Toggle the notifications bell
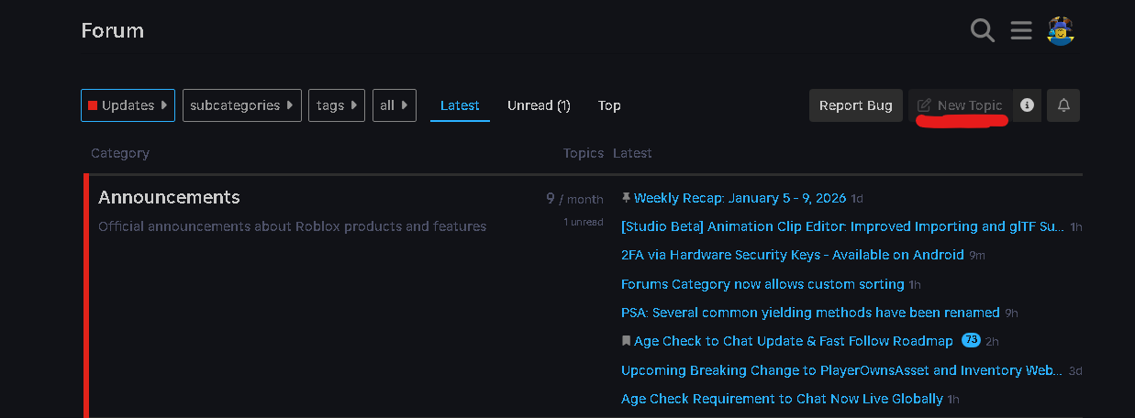The image size is (1135, 418). (1063, 105)
